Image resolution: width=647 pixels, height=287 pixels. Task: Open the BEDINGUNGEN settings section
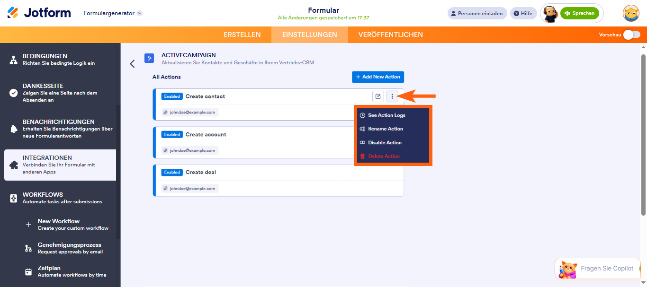(x=60, y=59)
